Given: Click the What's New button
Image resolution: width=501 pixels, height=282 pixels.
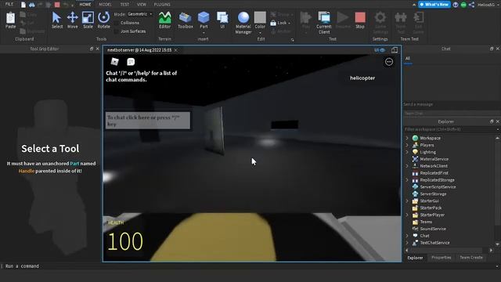Looking at the screenshot, I should (x=434, y=5).
